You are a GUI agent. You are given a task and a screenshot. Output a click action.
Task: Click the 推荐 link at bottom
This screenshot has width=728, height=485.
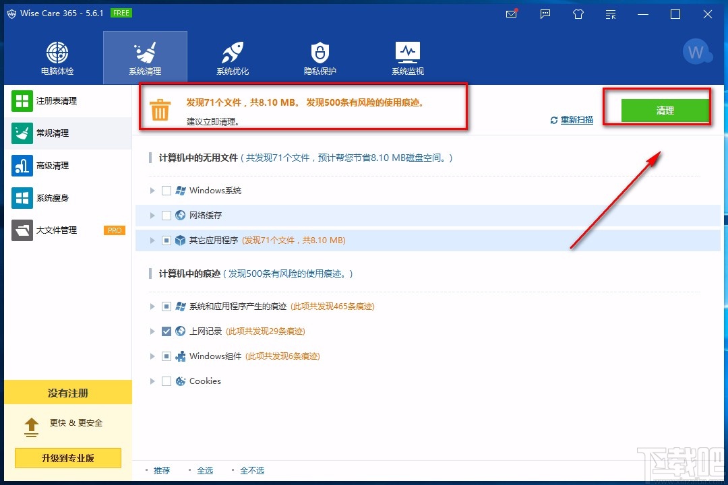click(162, 471)
